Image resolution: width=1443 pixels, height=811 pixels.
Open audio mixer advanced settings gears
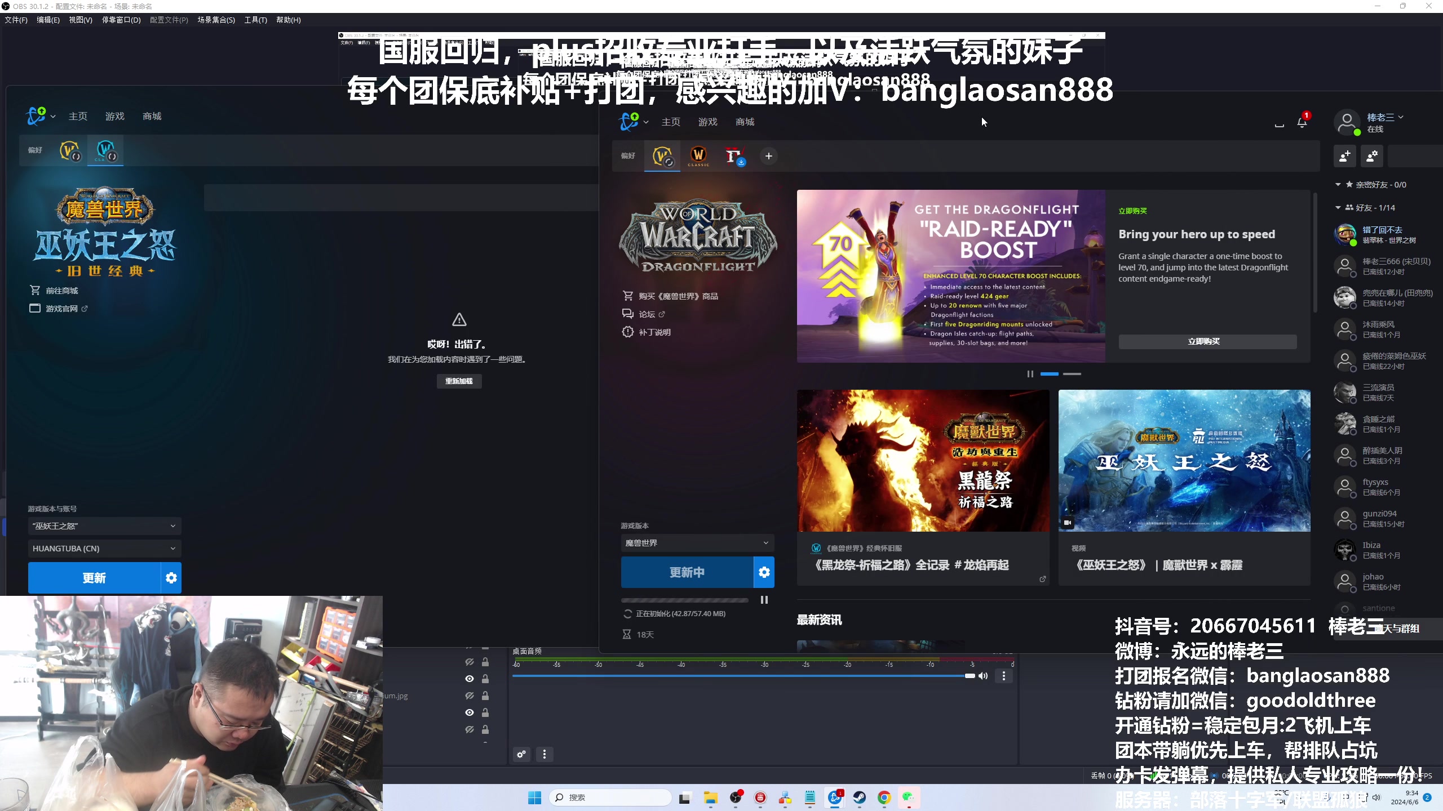[x=521, y=754]
